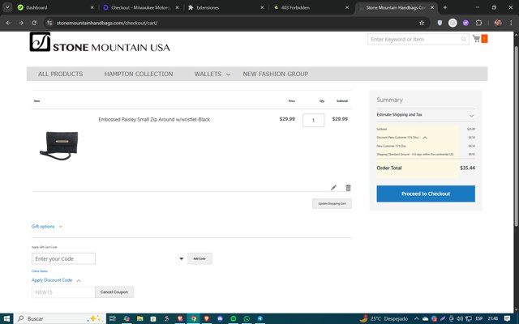
Task: Open Telegram from the taskbar
Action: (x=259, y=318)
